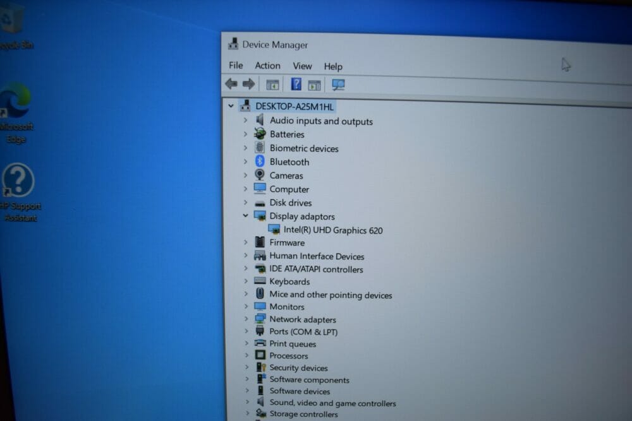The width and height of the screenshot is (632, 421).
Task: Click the Scan for hardware changes icon
Action: (x=337, y=85)
